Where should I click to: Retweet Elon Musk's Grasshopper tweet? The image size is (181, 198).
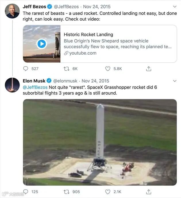66,192
